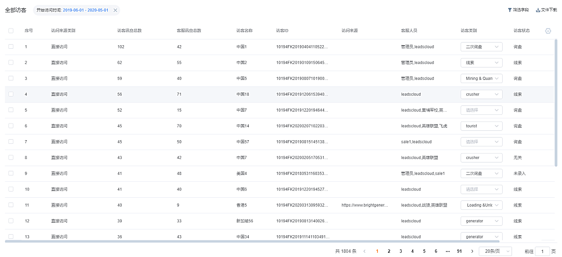Open the filter fields funnel option
This screenshot has height=257, width=562.
pyautogui.click(x=518, y=10)
